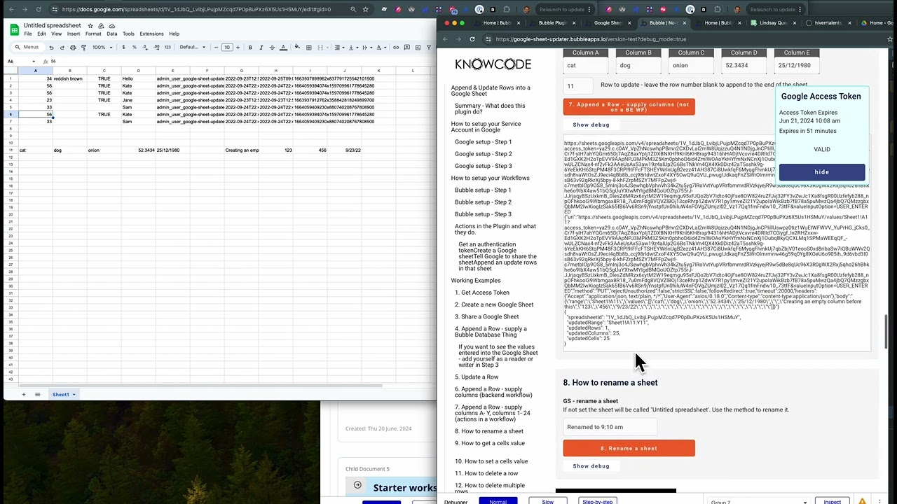Open the fill color picker in Sheets
The image size is (897, 504).
pyautogui.click(x=298, y=48)
